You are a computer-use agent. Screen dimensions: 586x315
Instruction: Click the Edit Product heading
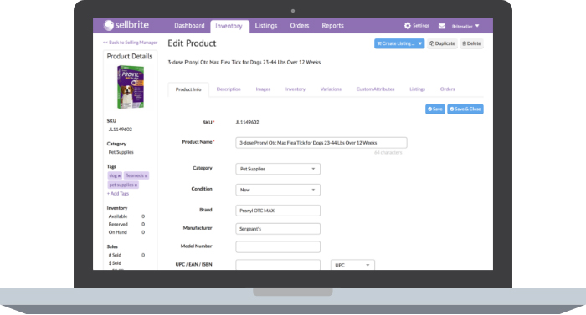(x=192, y=43)
